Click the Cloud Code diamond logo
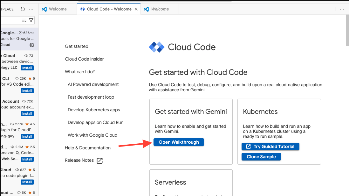 coord(156,47)
